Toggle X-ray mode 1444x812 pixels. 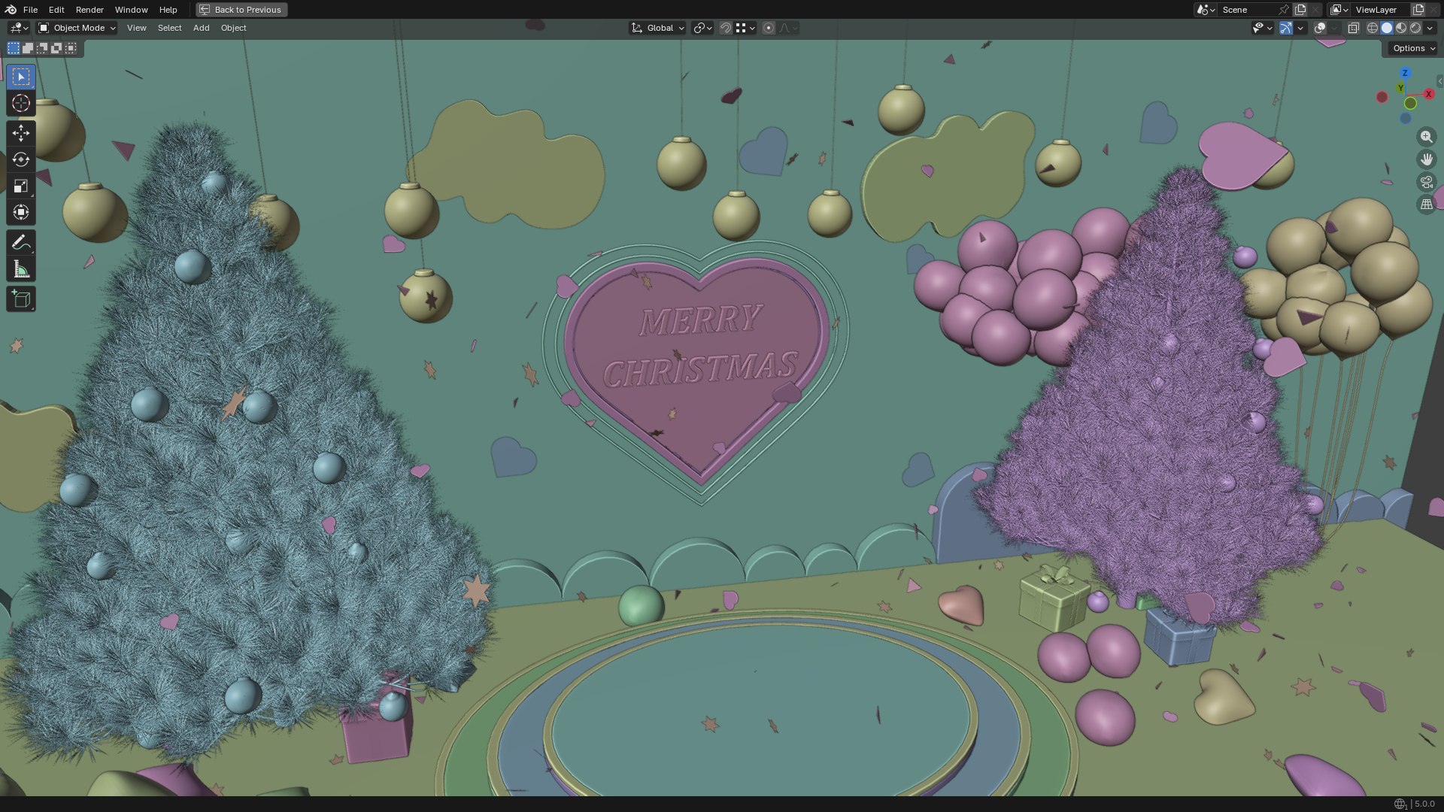pyautogui.click(x=1353, y=28)
